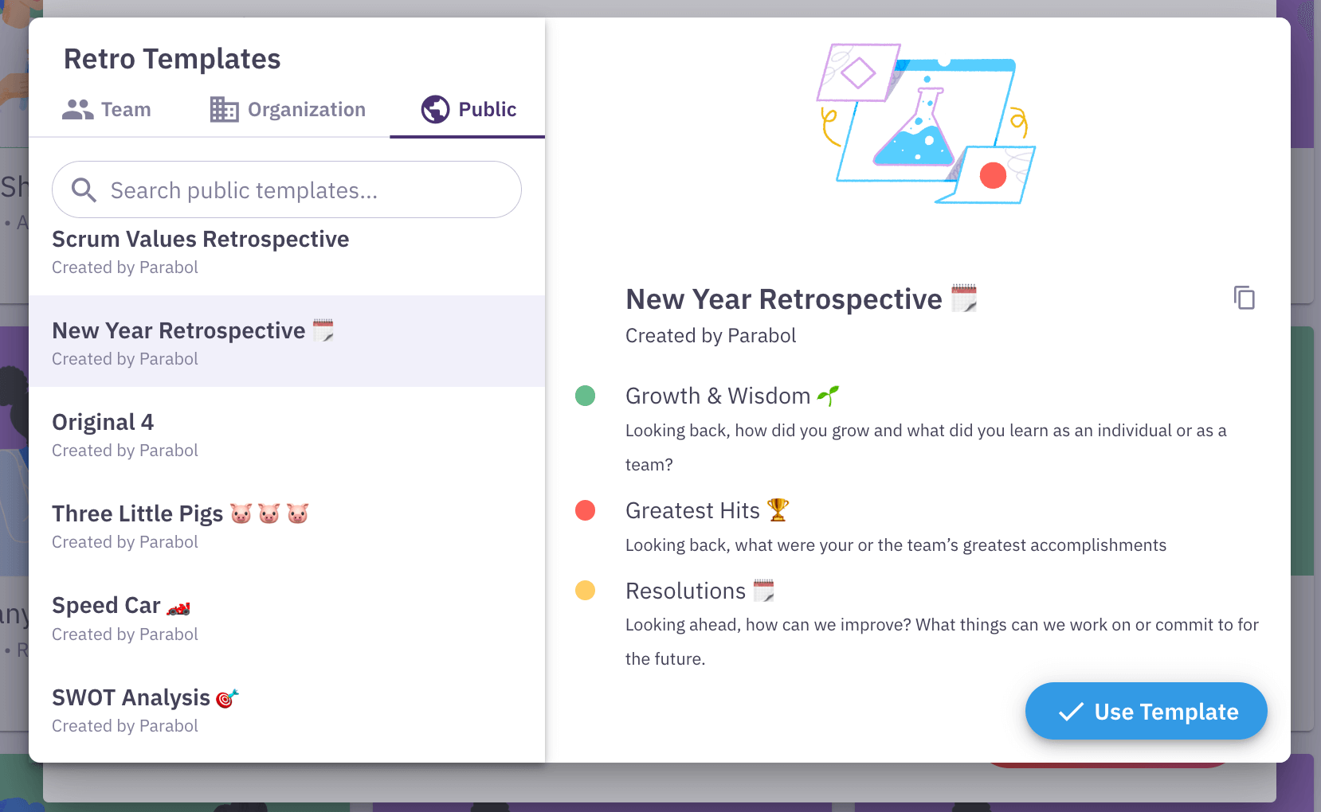Click the Public globe icon
The height and width of the screenshot is (812, 1321).
coord(435,110)
